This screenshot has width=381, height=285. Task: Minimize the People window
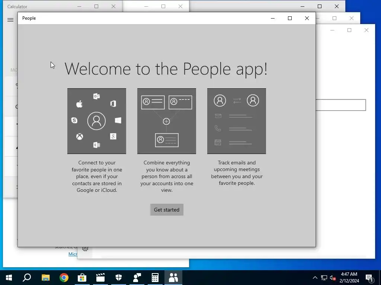273,18
